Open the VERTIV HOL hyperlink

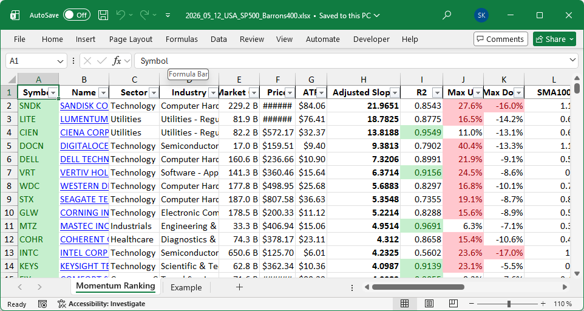tap(84, 173)
